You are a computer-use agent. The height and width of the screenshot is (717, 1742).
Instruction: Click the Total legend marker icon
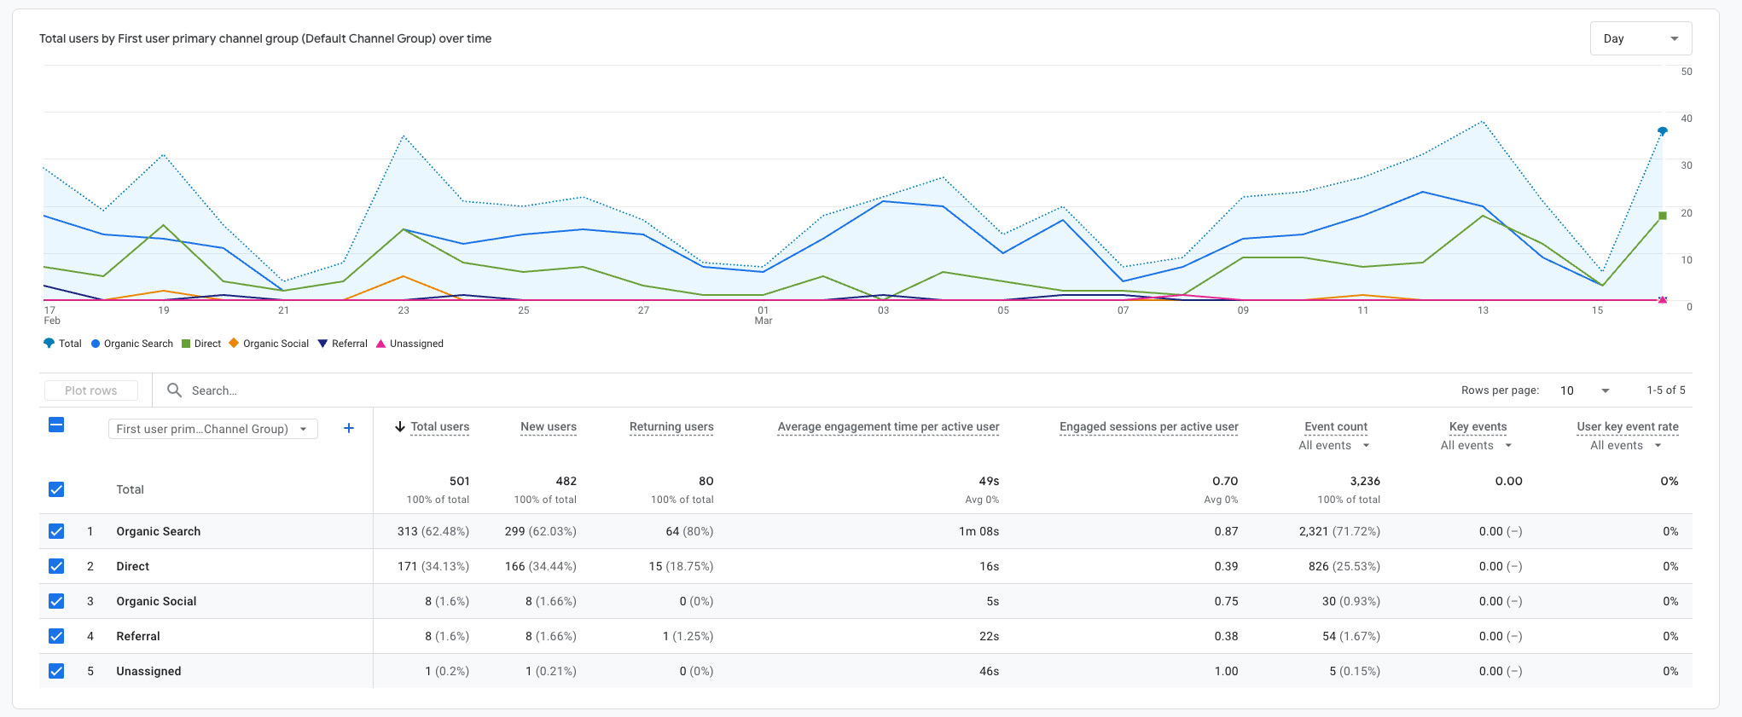[x=49, y=344]
